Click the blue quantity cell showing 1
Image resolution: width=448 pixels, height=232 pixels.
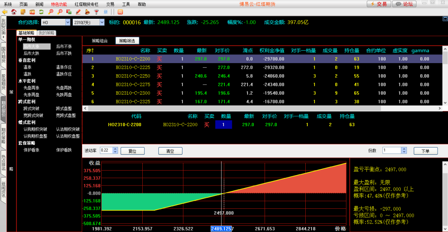pyautogui.click(x=223, y=125)
